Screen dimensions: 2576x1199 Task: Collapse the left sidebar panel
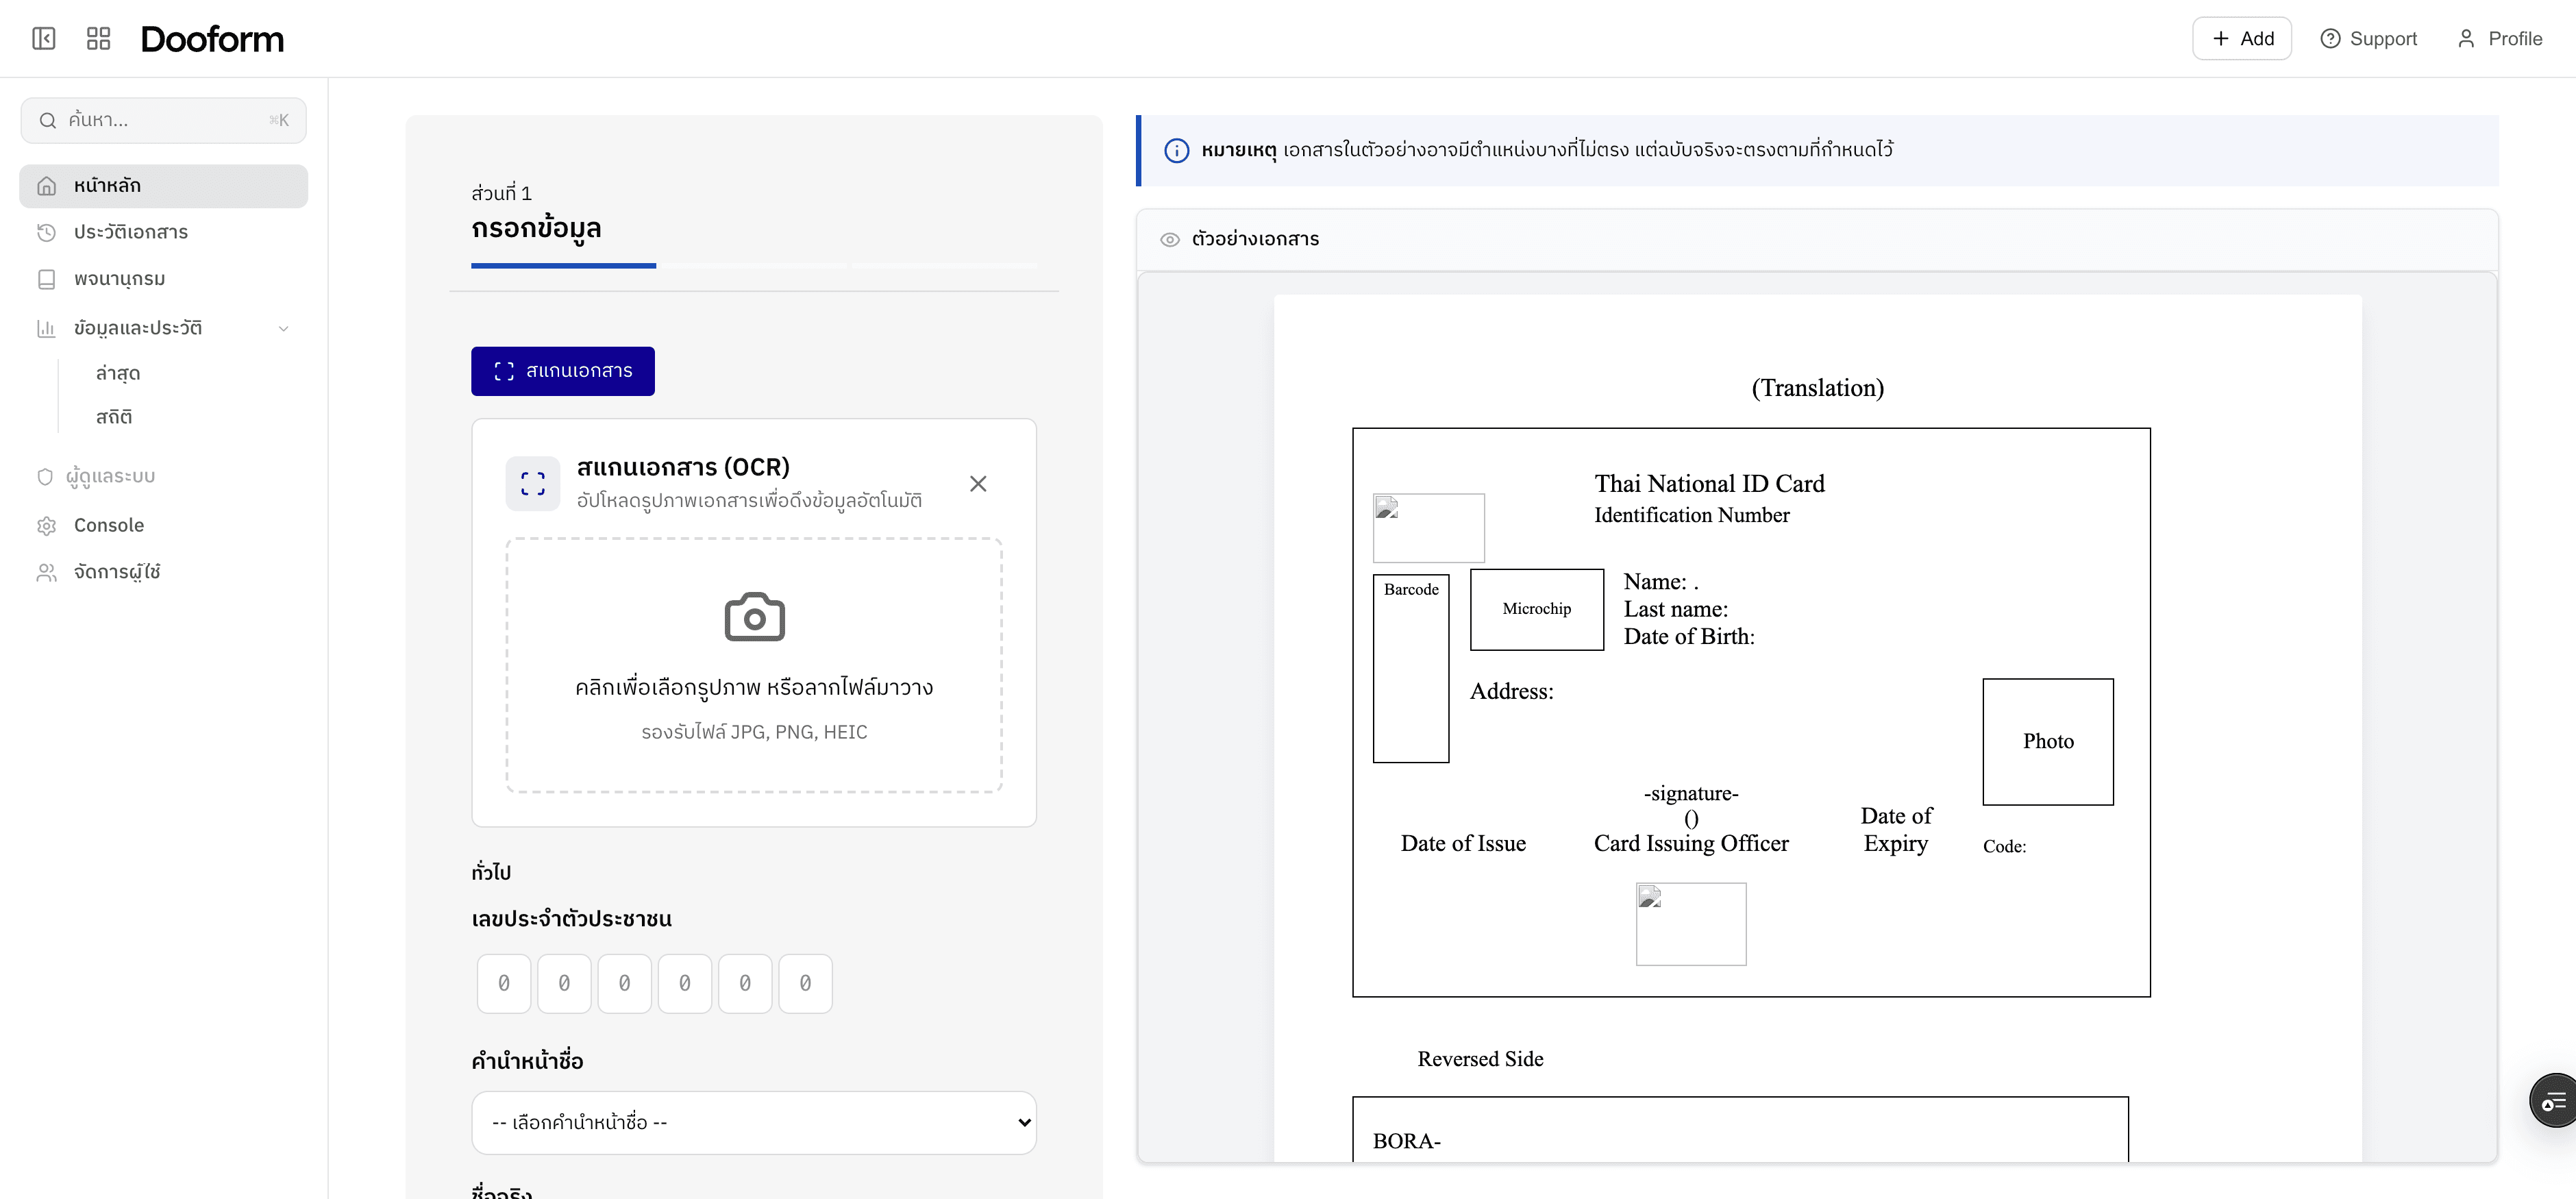pyautogui.click(x=43, y=38)
